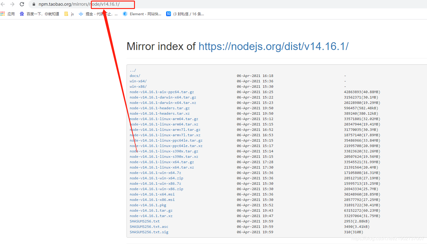Click the browser forward arrow
Image resolution: width=427 pixels, height=244 pixels.
[12, 4]
